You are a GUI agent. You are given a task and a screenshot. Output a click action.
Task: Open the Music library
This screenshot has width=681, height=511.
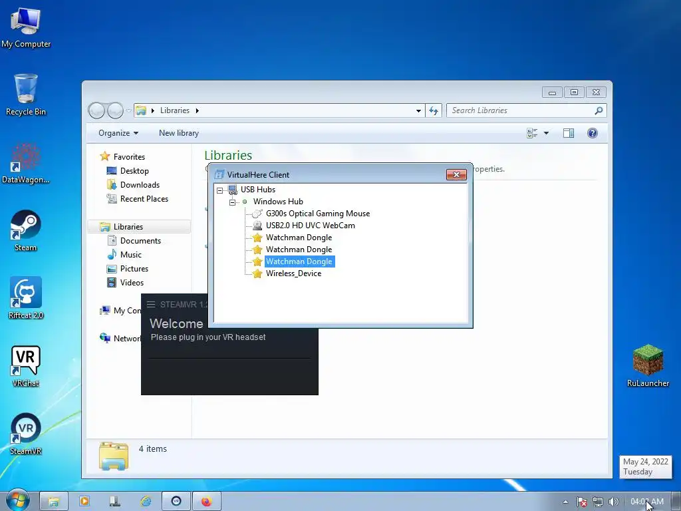(131, 255)
